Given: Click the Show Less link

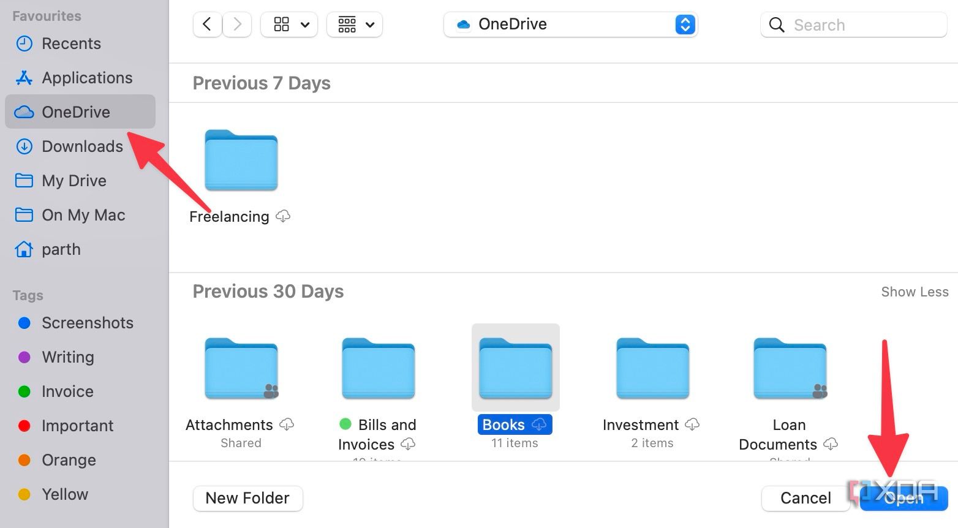Looking at the screenshot, I should 915,292.
